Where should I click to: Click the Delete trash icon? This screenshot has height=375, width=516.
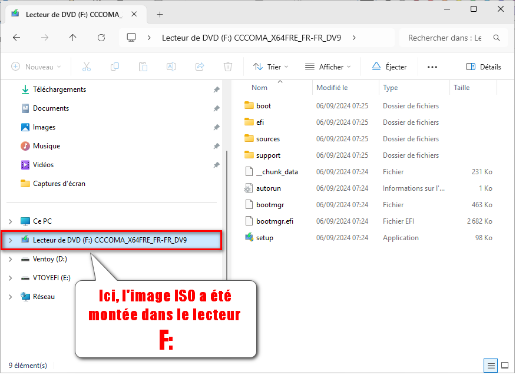[228, 67]
